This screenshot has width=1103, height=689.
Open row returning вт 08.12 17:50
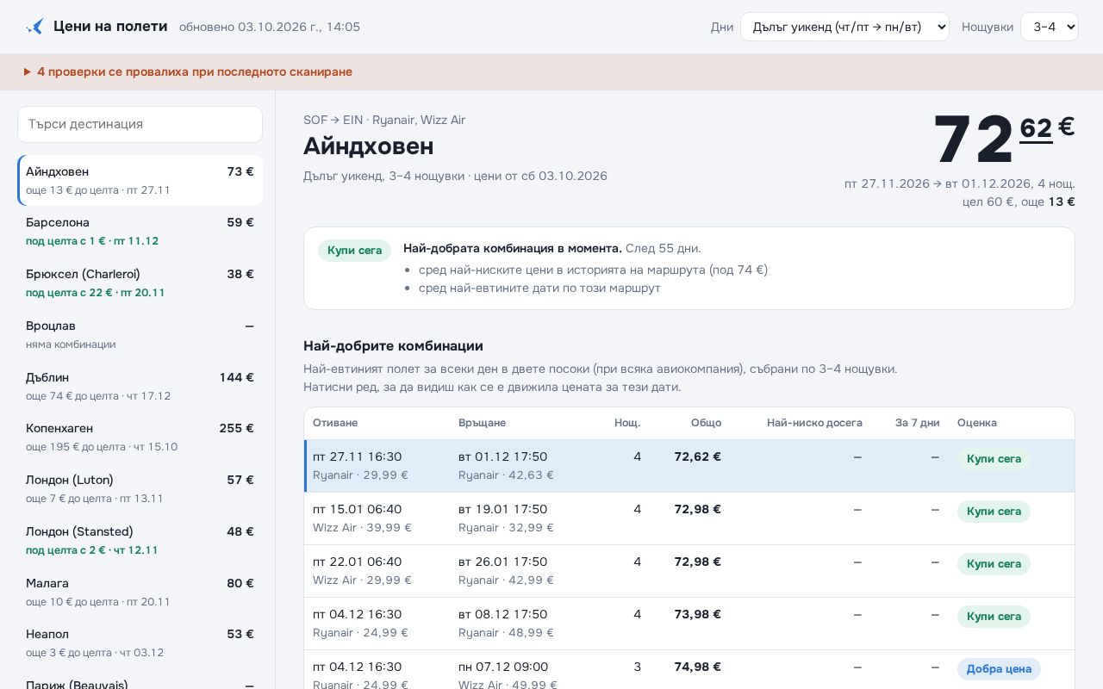[689, 624]
